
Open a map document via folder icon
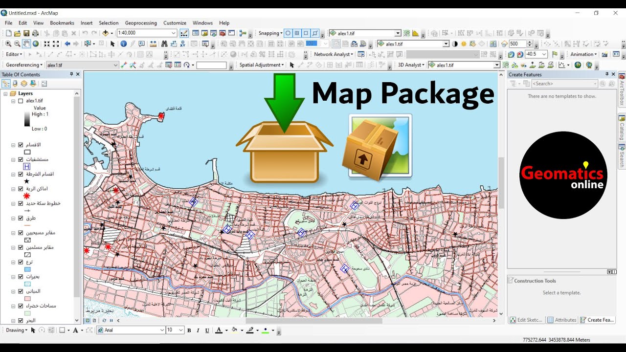(x=17, y=33)
